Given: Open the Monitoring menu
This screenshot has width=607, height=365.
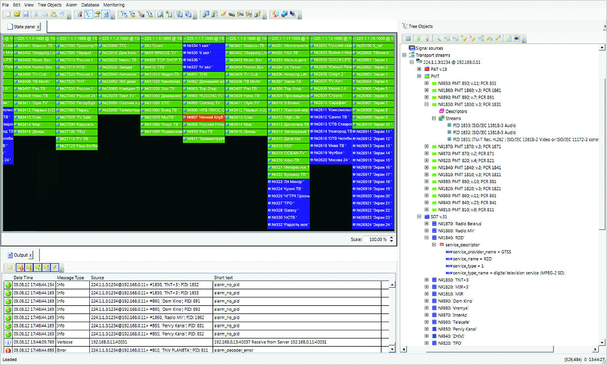Looking at the screenshot, I should [x=114, y=5].
